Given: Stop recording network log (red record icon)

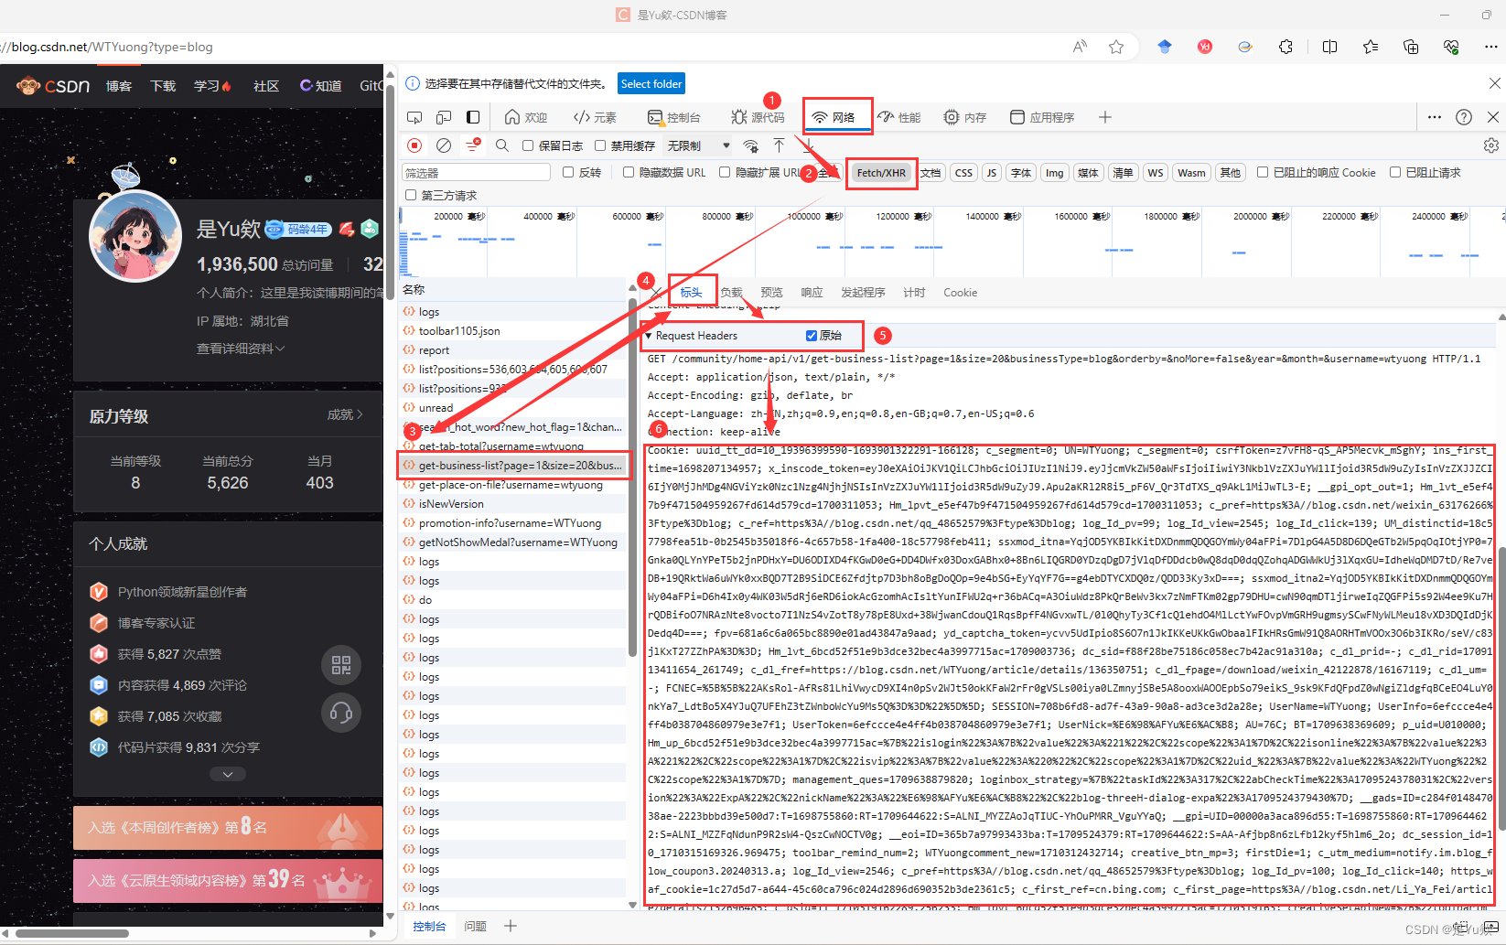Looking at the screenshot, I should coord(414,145).
